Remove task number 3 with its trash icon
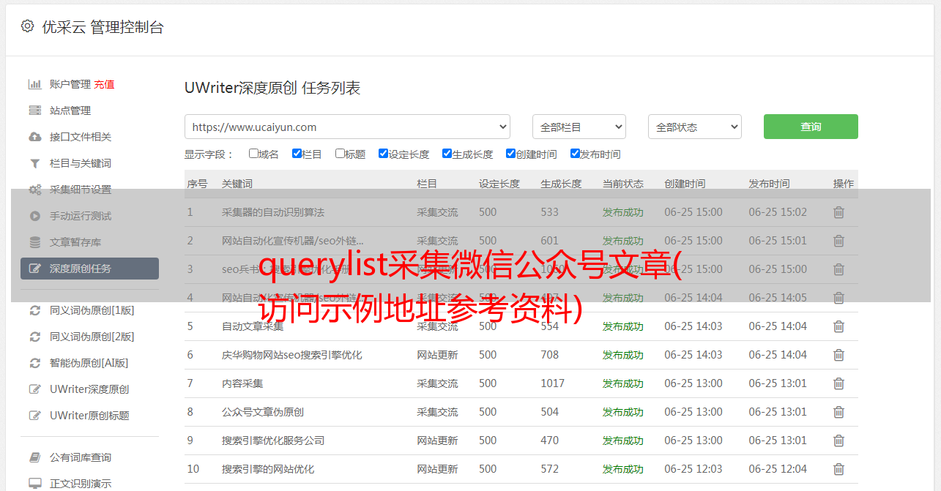Screen dimensions: 941x491 [838, 269]
